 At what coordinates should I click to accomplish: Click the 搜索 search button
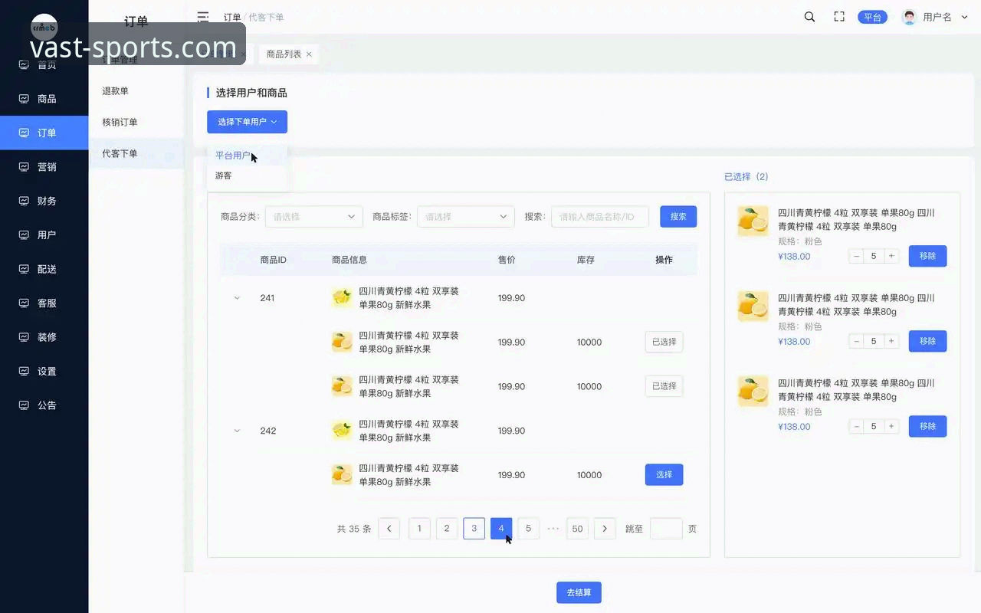tap(678, 216)
